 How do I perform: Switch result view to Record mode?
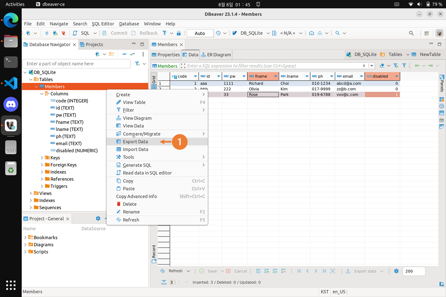(x=154, y=254)
